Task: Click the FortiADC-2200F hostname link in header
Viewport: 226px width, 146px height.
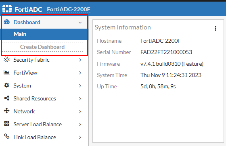Action: tap(69, 9)
